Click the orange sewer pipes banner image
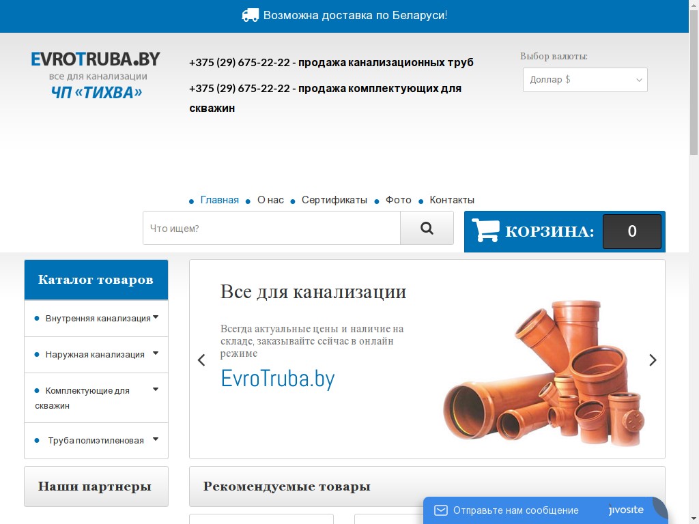The width and height of the screenshot is (699, 524). [543, 373]
